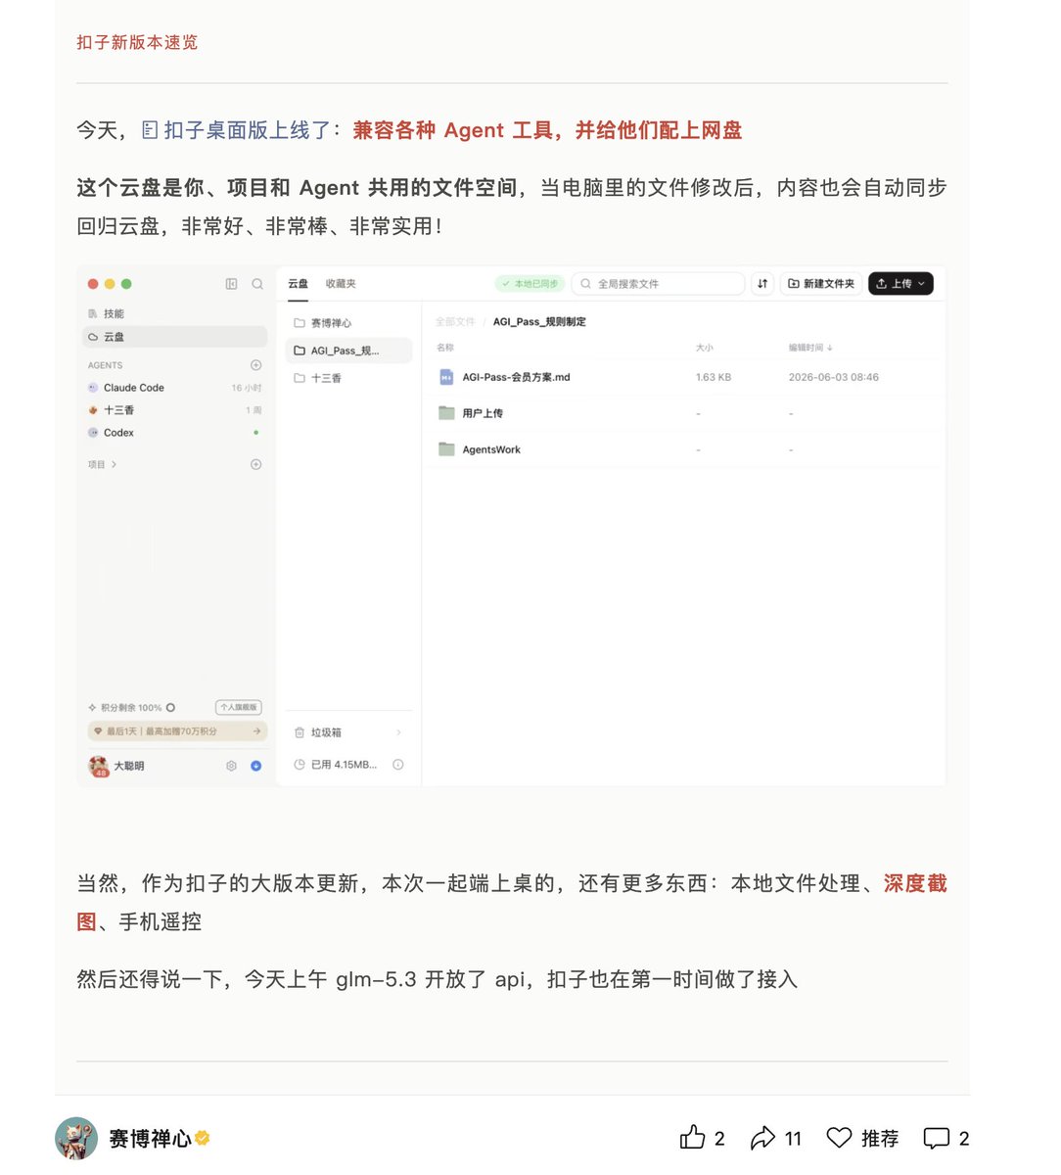Viewport: 1061px width, 1175px height.
Task: Open the 用户上传 folder
Action: (x=483, y=413)
